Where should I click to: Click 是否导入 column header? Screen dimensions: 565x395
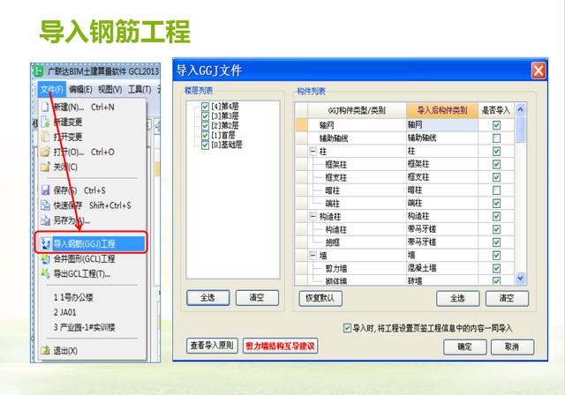pyautogui.click(x=496, y=110)
